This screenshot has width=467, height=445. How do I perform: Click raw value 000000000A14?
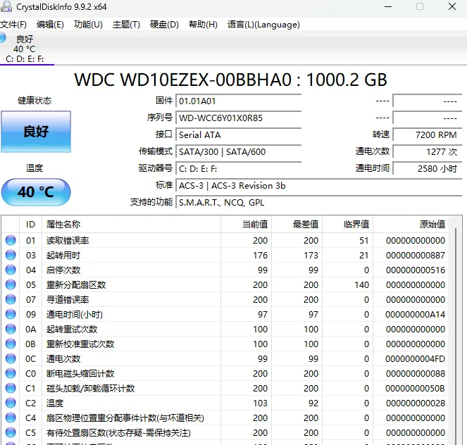point(416,314)
